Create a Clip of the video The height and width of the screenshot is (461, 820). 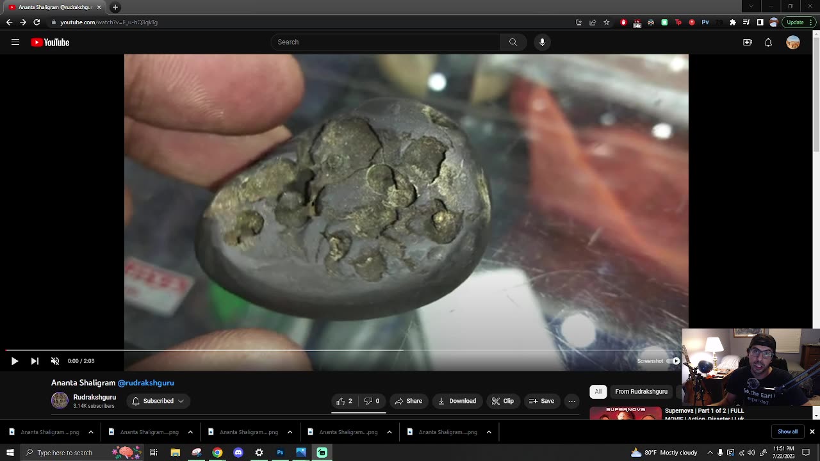(503, 401)
